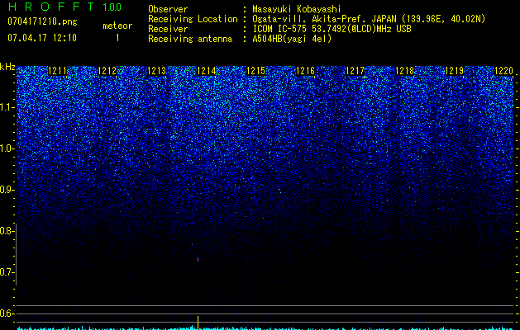This screenshot has height=330, width=520.
Task: Click the HROFFT title text
Action: (51, 7)
